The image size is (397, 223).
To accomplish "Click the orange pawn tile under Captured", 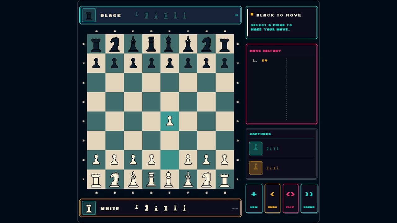I will tap(256, 168).
